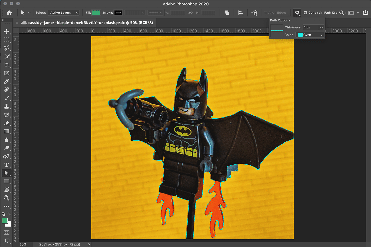Open the path Color dropdown showing Cyan
The image size is (371, 247).
310,35
